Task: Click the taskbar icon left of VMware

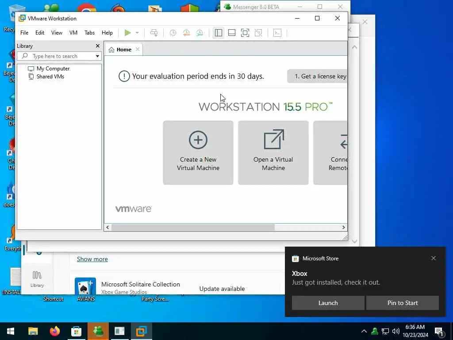Action: point(119,331)
